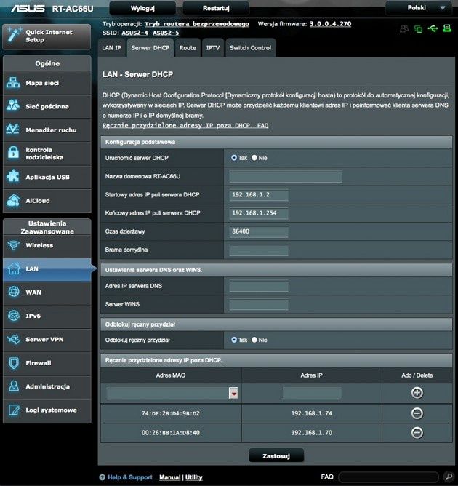Expand the Adres MAC dropdown arrow

point(234,394)
